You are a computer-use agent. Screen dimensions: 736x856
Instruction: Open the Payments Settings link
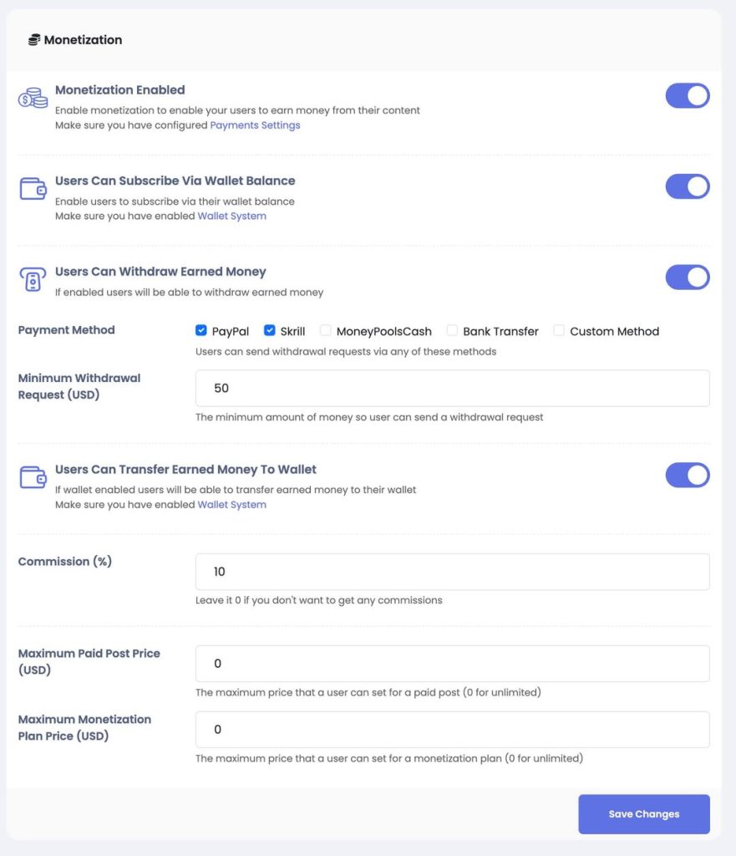(x=255, y=125)
